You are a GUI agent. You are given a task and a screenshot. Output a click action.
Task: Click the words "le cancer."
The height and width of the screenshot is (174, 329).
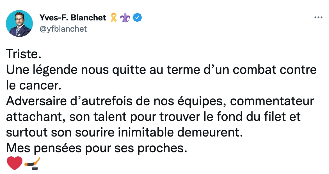click(x=34, y=86)
